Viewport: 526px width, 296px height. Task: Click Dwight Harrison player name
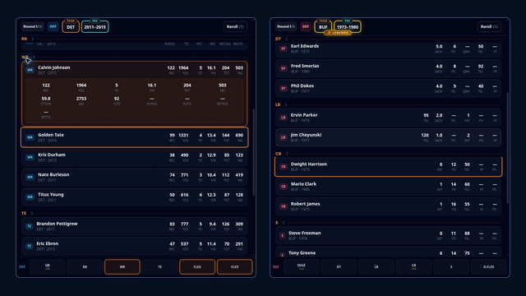pos(309,164)
